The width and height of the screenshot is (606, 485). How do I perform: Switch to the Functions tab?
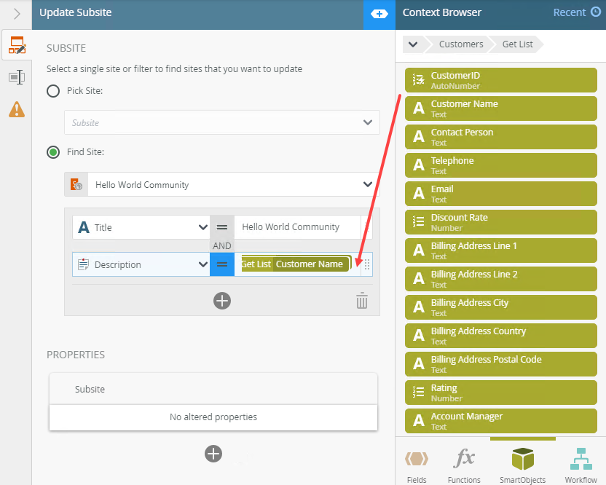pyautogui.click(x=464, y=464)
